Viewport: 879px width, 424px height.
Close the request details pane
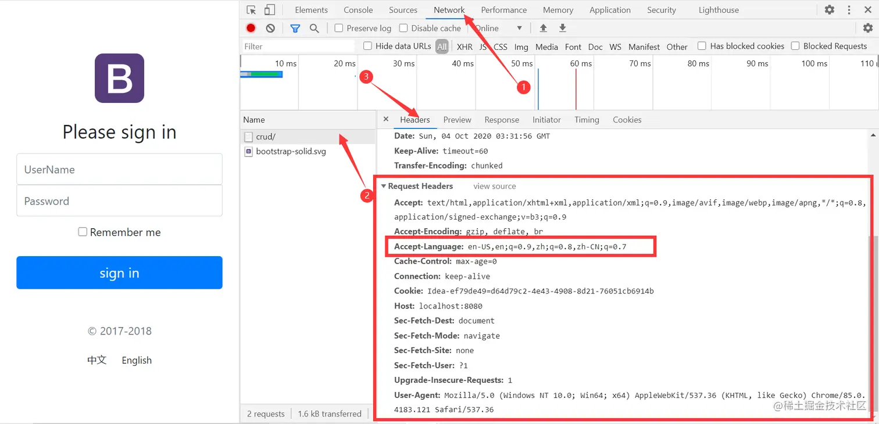coord(386,119)
